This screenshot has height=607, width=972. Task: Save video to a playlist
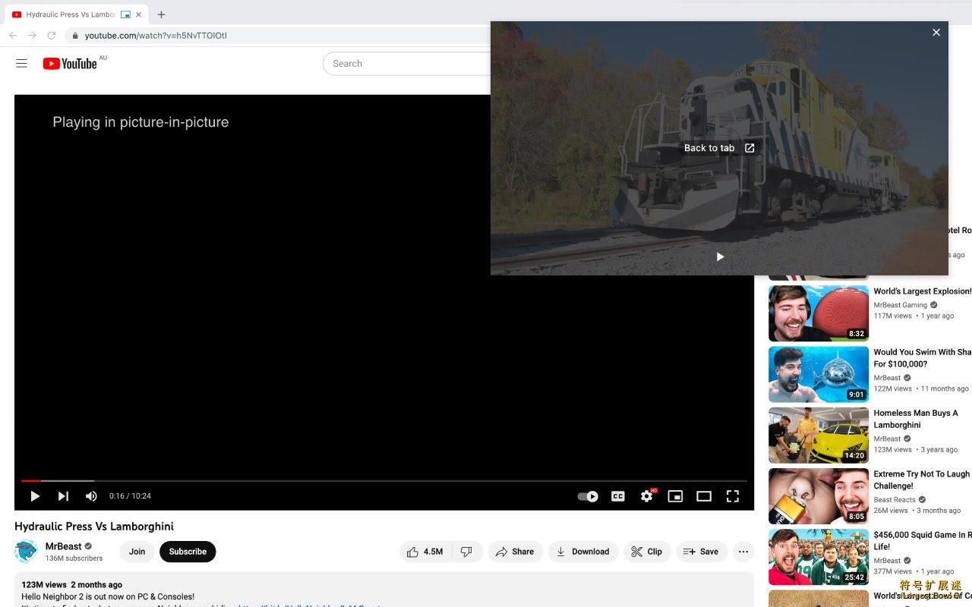point(702,552)
